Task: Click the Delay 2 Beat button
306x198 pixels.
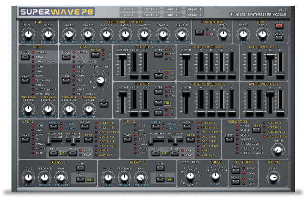Action: [160, 179]
